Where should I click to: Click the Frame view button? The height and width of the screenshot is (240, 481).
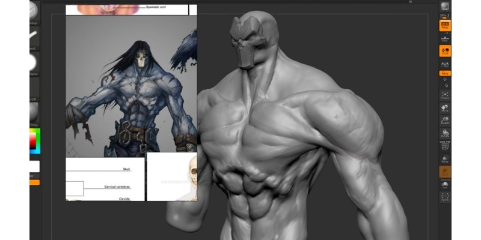click(x=445, y=95)
